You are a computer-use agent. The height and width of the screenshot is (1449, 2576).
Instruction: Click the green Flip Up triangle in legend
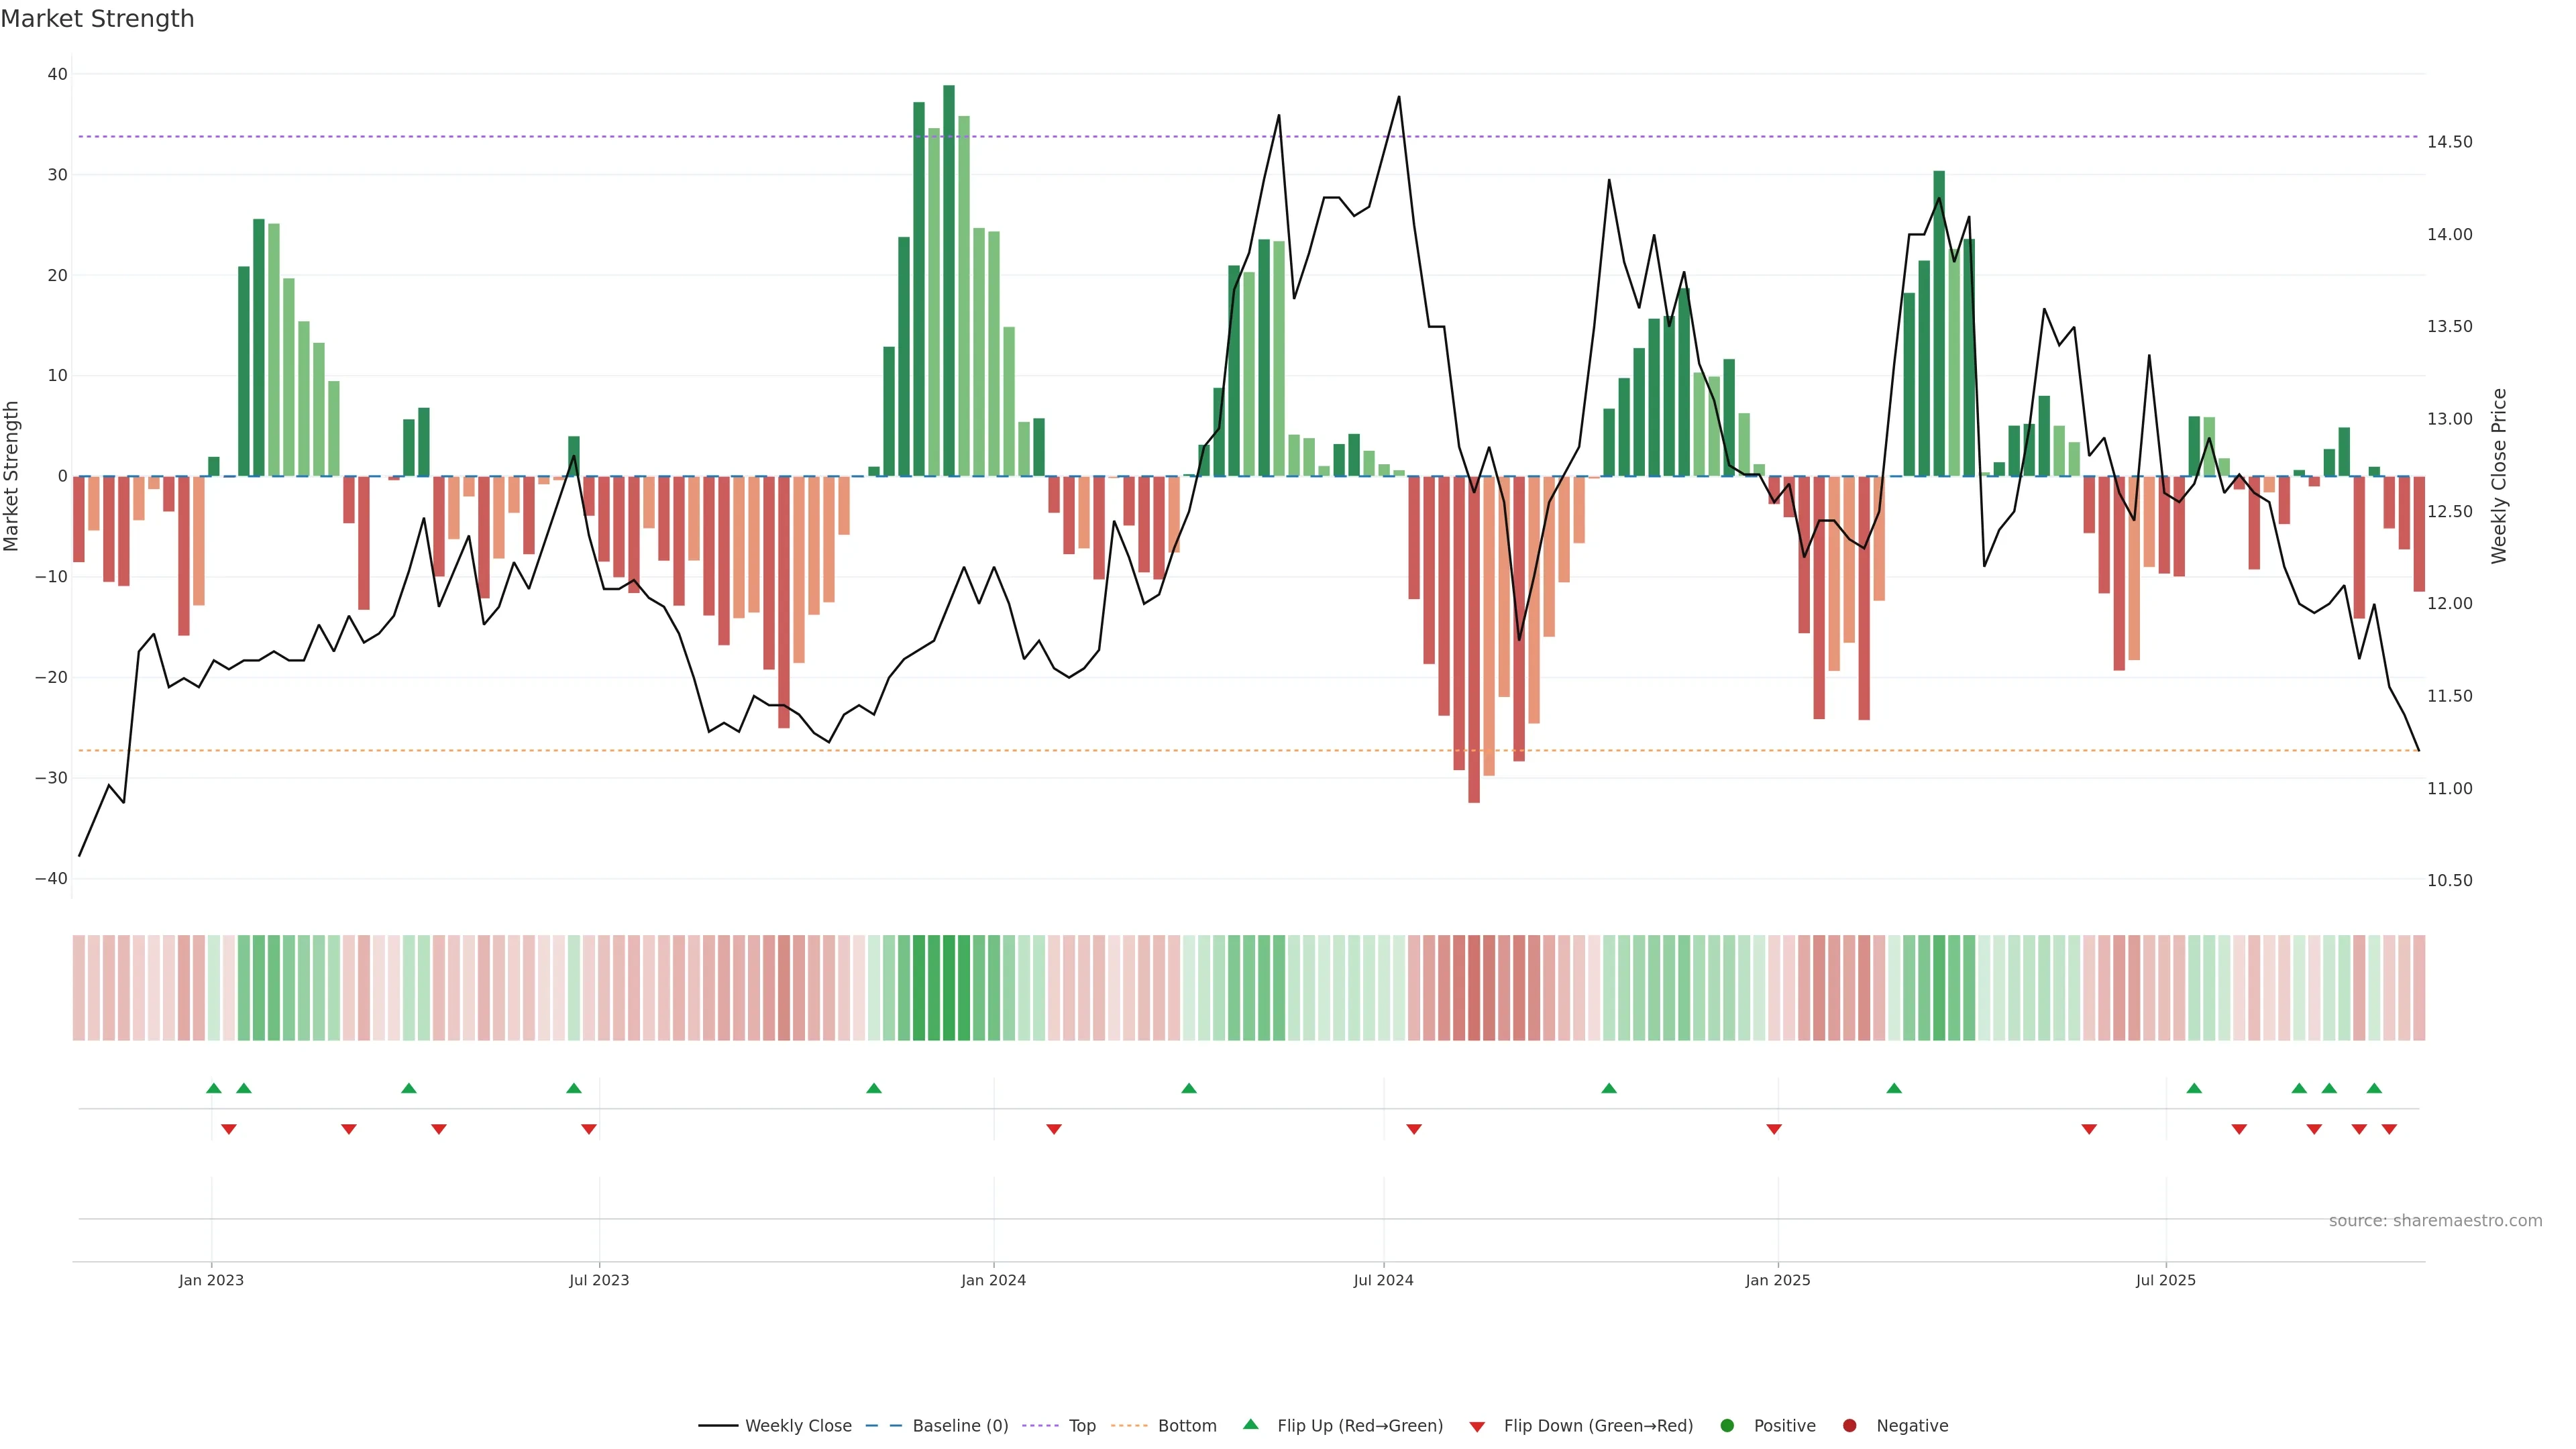pyautogui.click(x=1250, y=1424)
